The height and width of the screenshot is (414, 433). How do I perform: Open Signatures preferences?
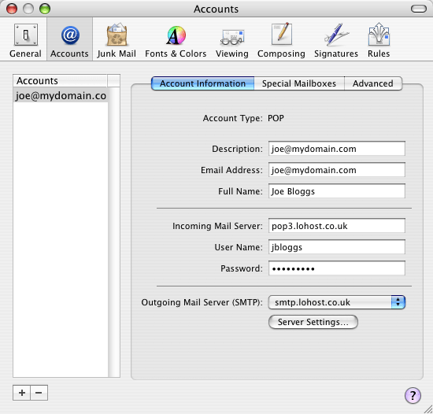tap(336, 40)
